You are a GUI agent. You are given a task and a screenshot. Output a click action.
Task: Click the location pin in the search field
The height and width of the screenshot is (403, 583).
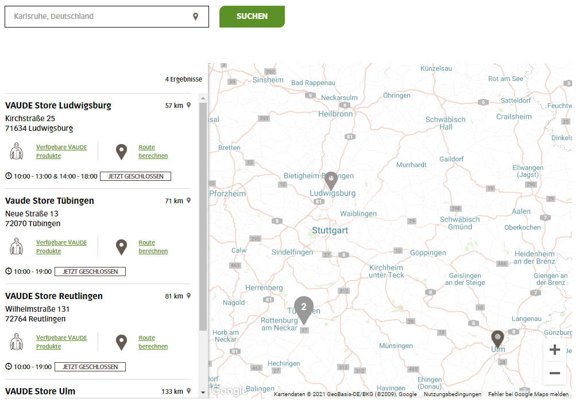pyautogui.click(x=195, y=16)
